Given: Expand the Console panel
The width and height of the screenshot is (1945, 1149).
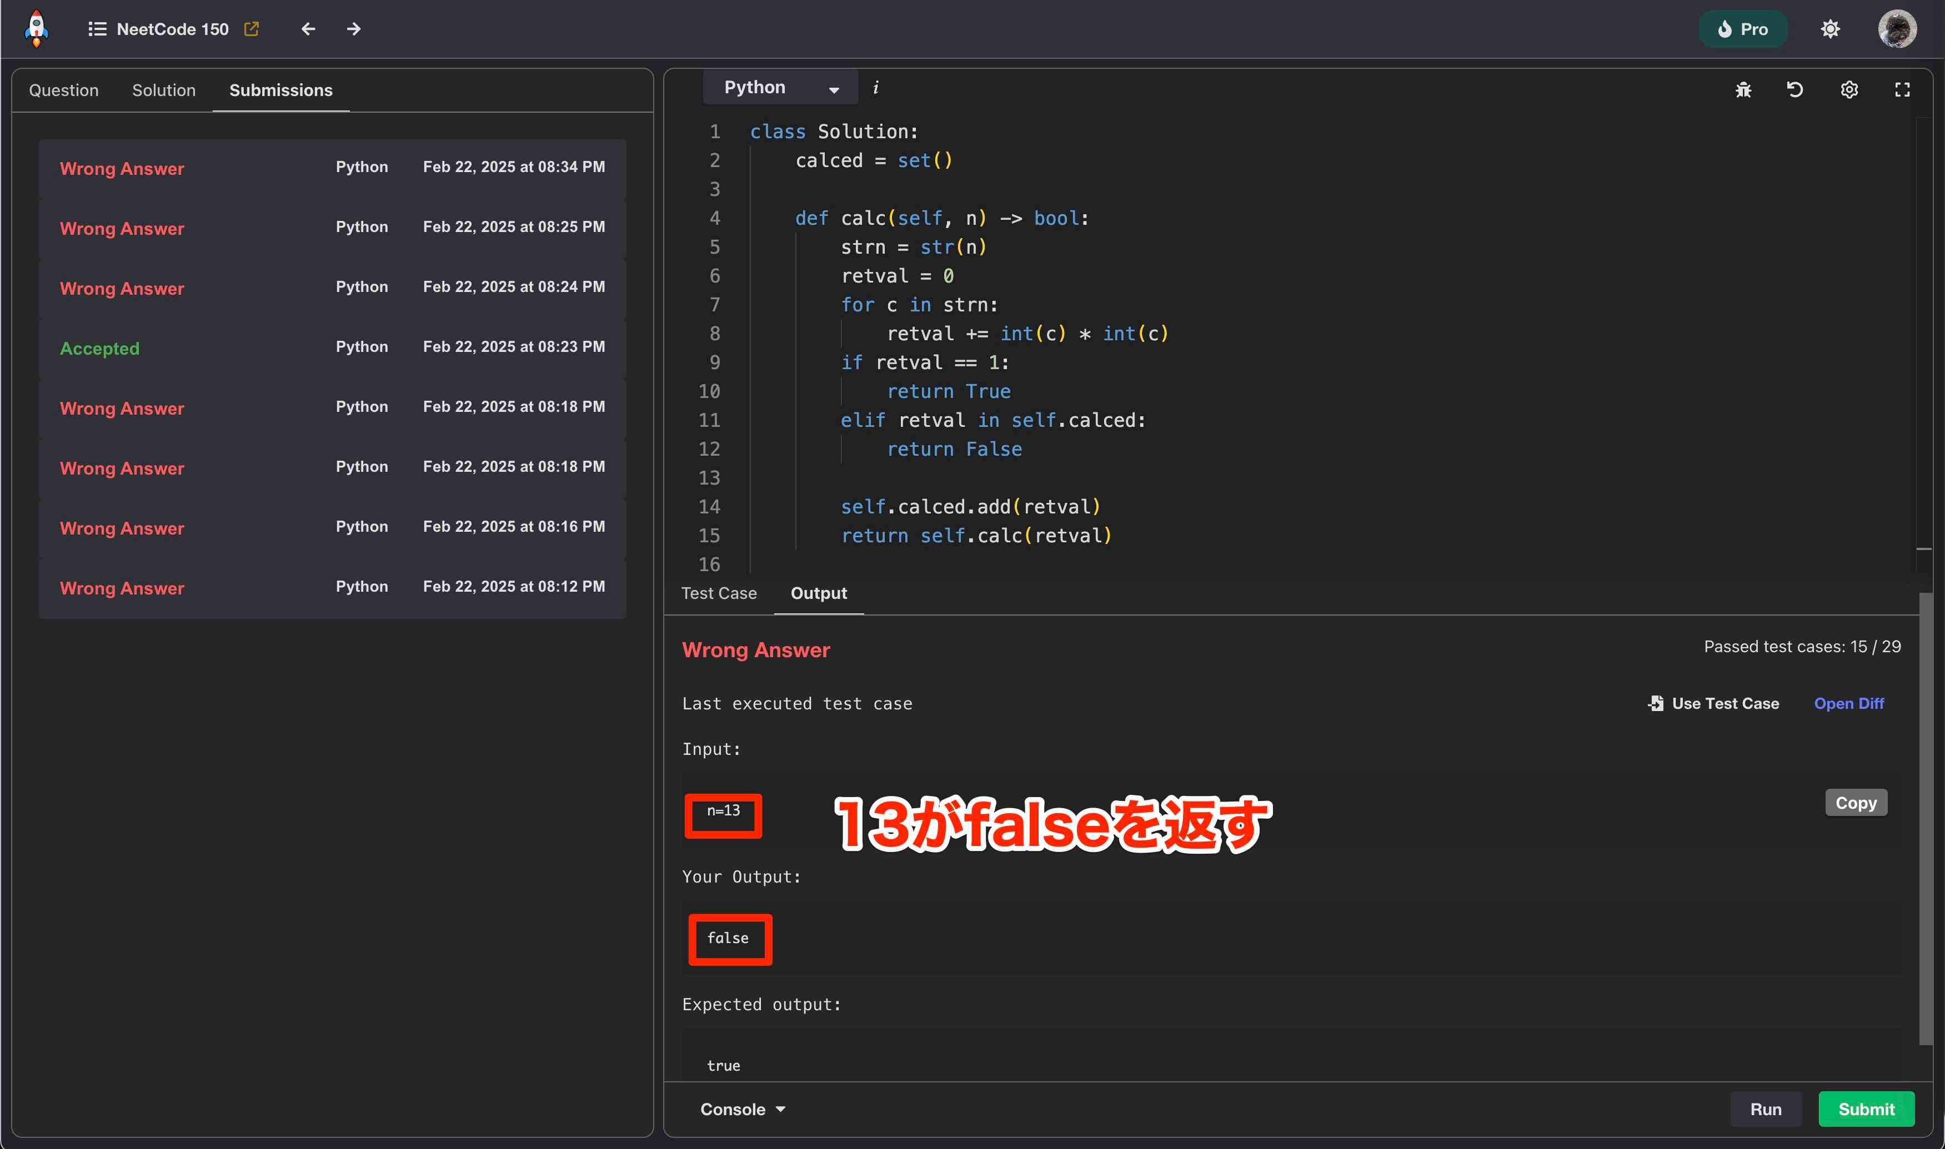Looking at the screenshot, I should (x=742, y=1108).
